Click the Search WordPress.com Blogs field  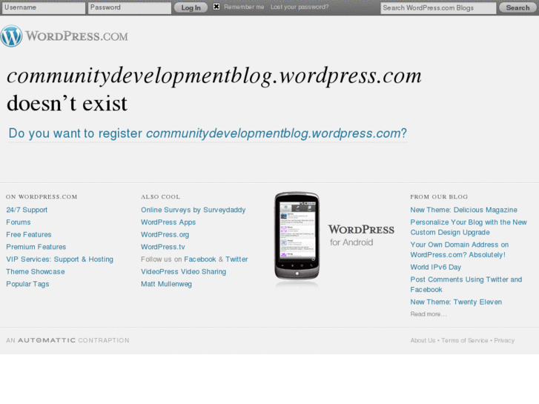[438, 8]
